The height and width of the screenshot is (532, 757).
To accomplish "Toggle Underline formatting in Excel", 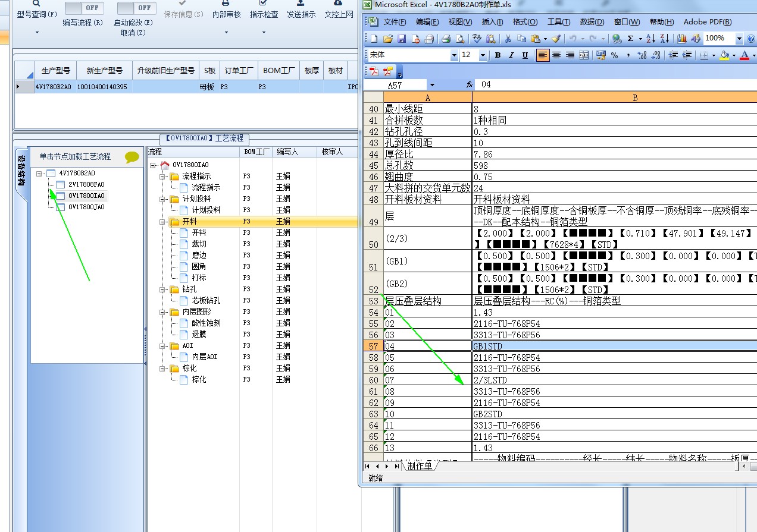I will point(525,55).
